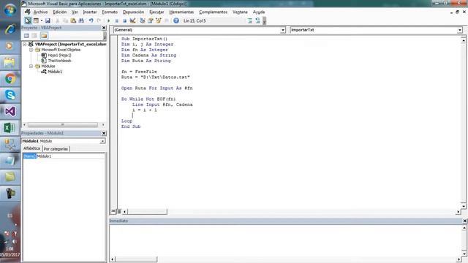This screenshot has height=263, width=468.
Task: Click View Microsoft Excel toolbar icon
Action: [28, 20]
